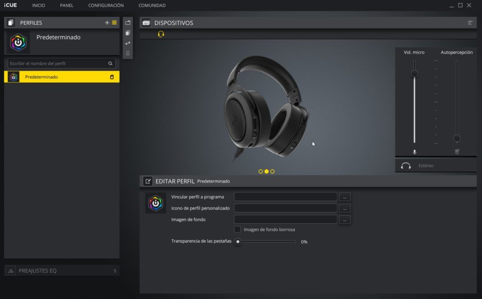Click the Dispositivos keyboard icon
482x299 pixels.
pos(146,23)
